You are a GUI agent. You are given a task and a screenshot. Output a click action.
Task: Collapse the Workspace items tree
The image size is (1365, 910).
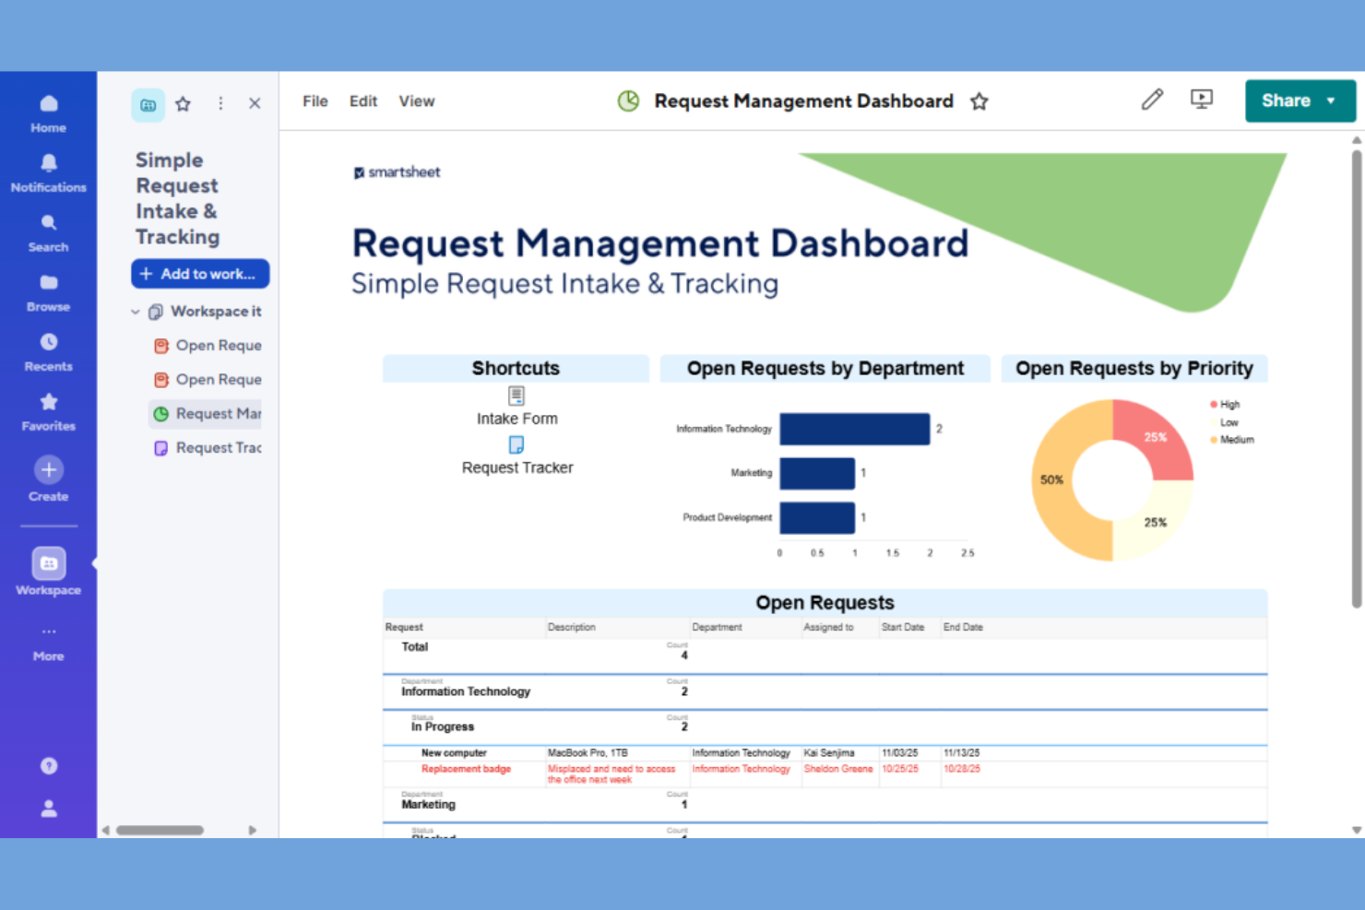(135, 312)
